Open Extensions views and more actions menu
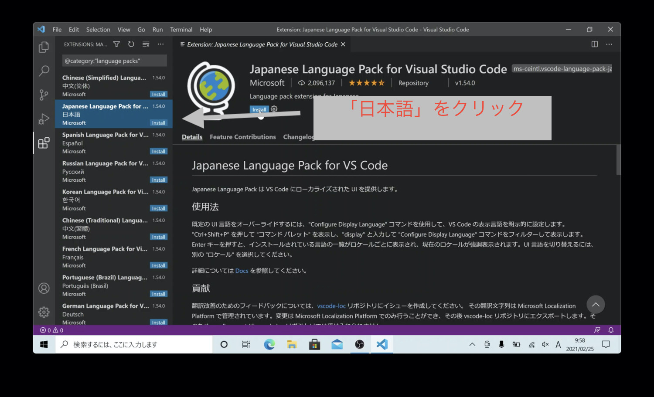The height and width of the screenshot is (397, 654). (x=160, y=44)
